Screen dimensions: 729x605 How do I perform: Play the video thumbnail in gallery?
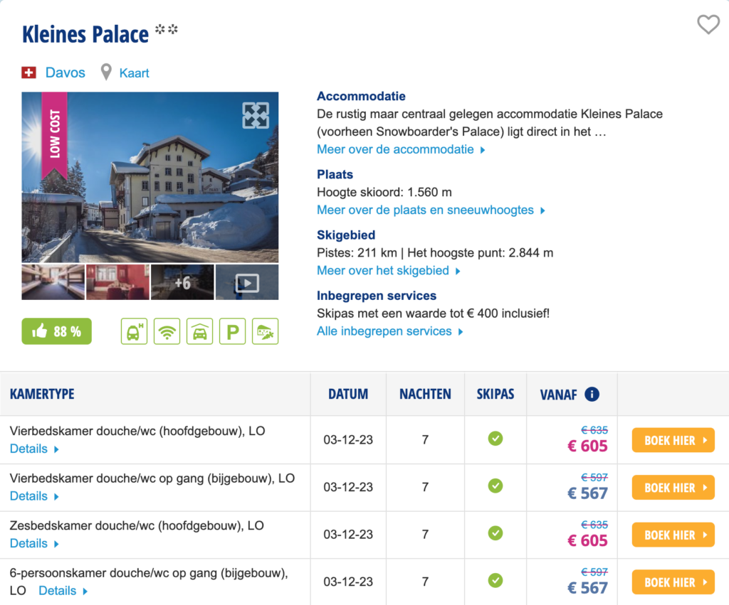[247, 282]
